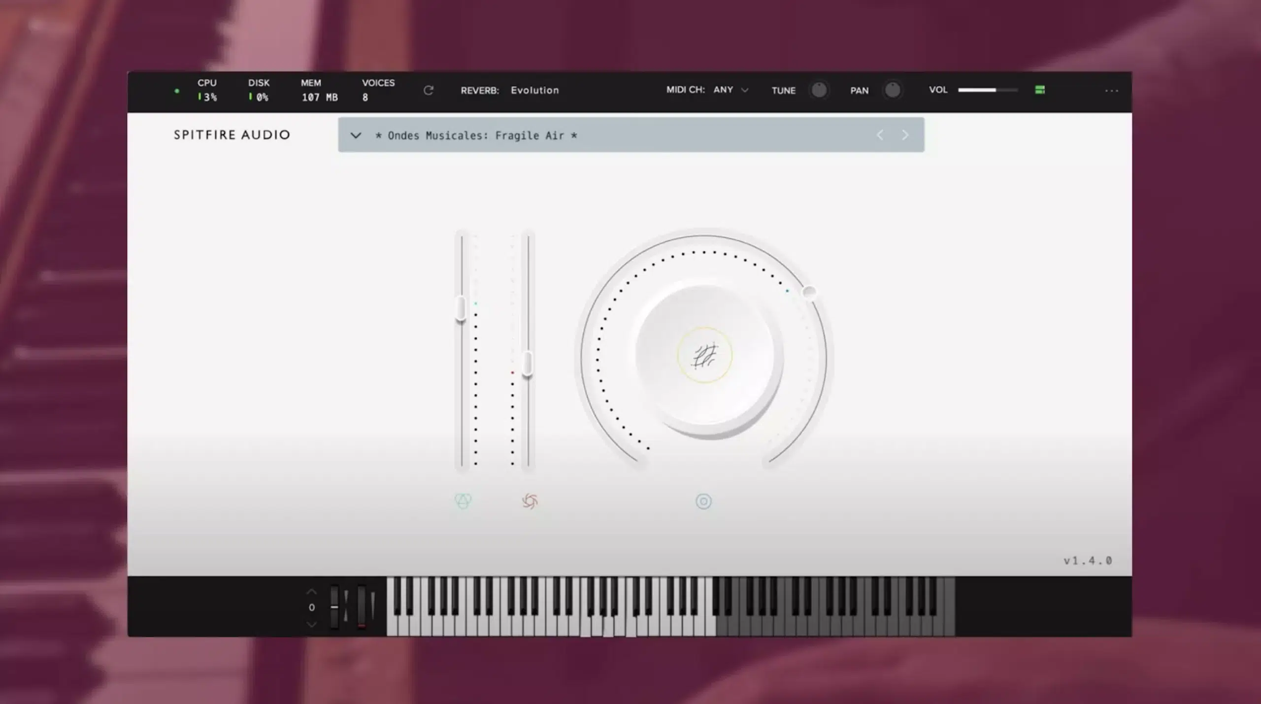Click the Spitfire Audio logo
This screenshot has height=704, width=1261.
point(232,135)
